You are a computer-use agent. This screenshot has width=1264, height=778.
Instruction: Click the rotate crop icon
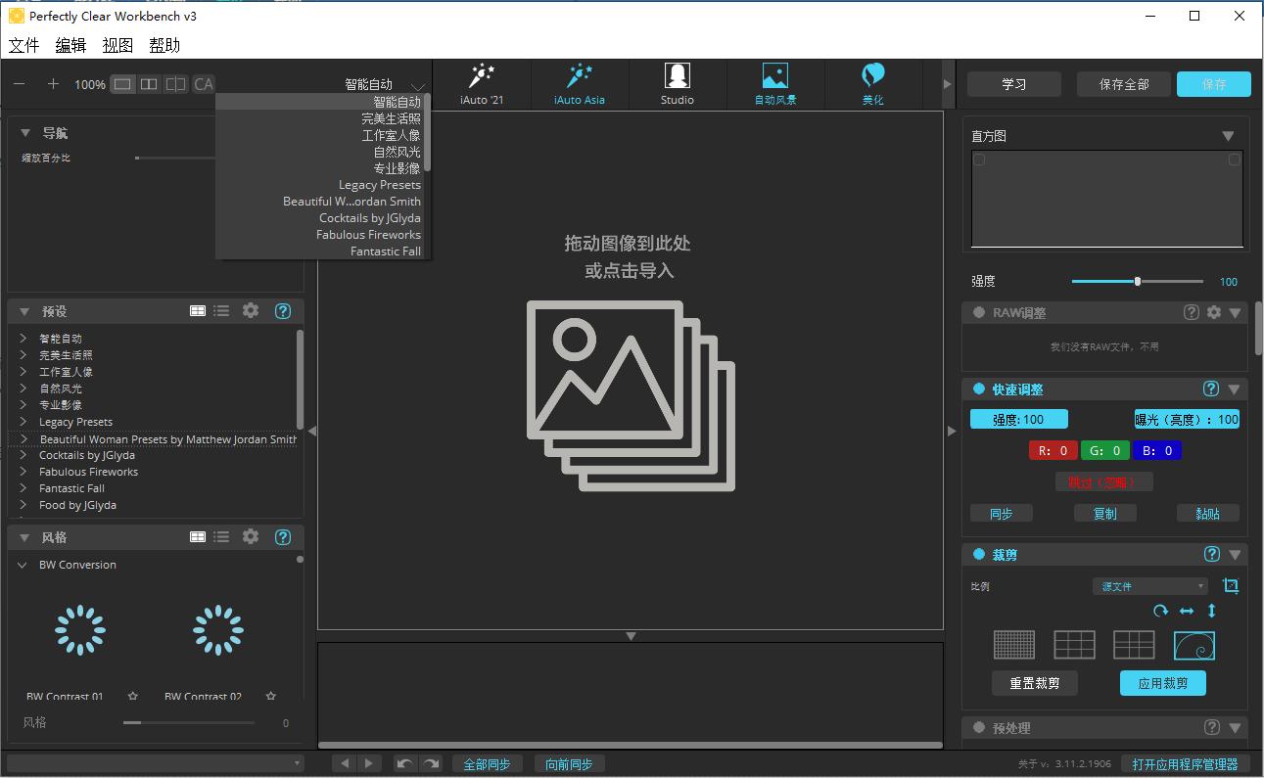[1160, 611]
